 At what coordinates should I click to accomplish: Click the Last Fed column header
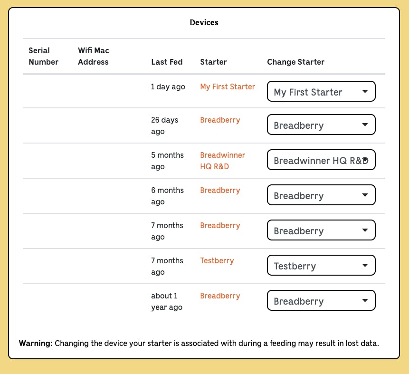tap(167, 62)
